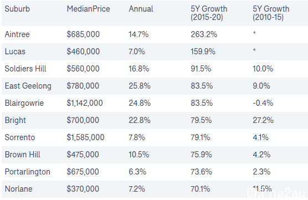Select Aintree 263.2% growth value
The height and width of the screenshot is (200, 308).
(x=204, y=34)
